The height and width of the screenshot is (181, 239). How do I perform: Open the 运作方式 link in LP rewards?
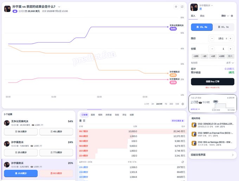click(x=195, y=109)
